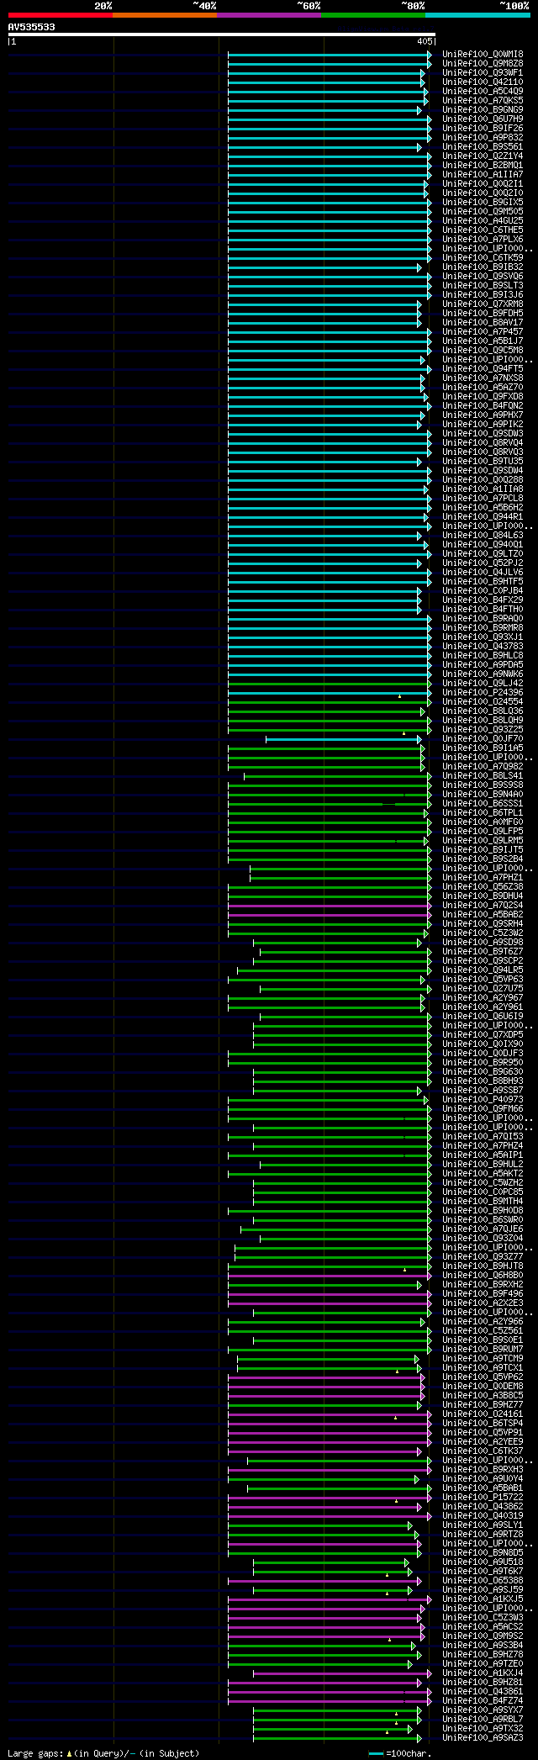This screenshot has width=538, height=1760.
Task: Select the AV535533 query name label
Action: [32, 27]
